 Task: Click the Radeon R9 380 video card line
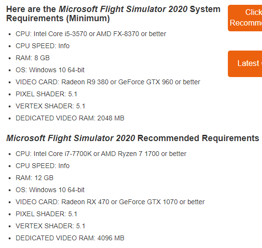pyautogui.click(x=108, y=82)
